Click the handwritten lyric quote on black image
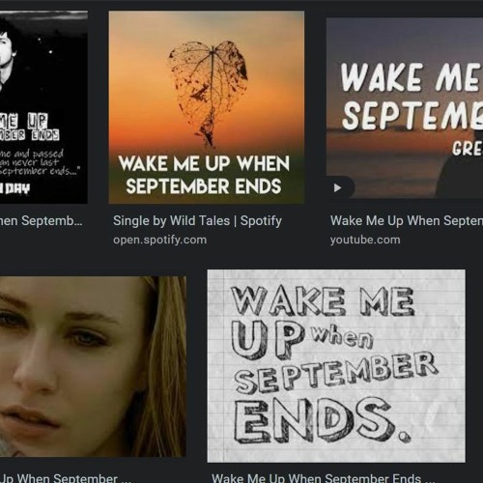The image size is (483, 483). (x=40, y=162)
